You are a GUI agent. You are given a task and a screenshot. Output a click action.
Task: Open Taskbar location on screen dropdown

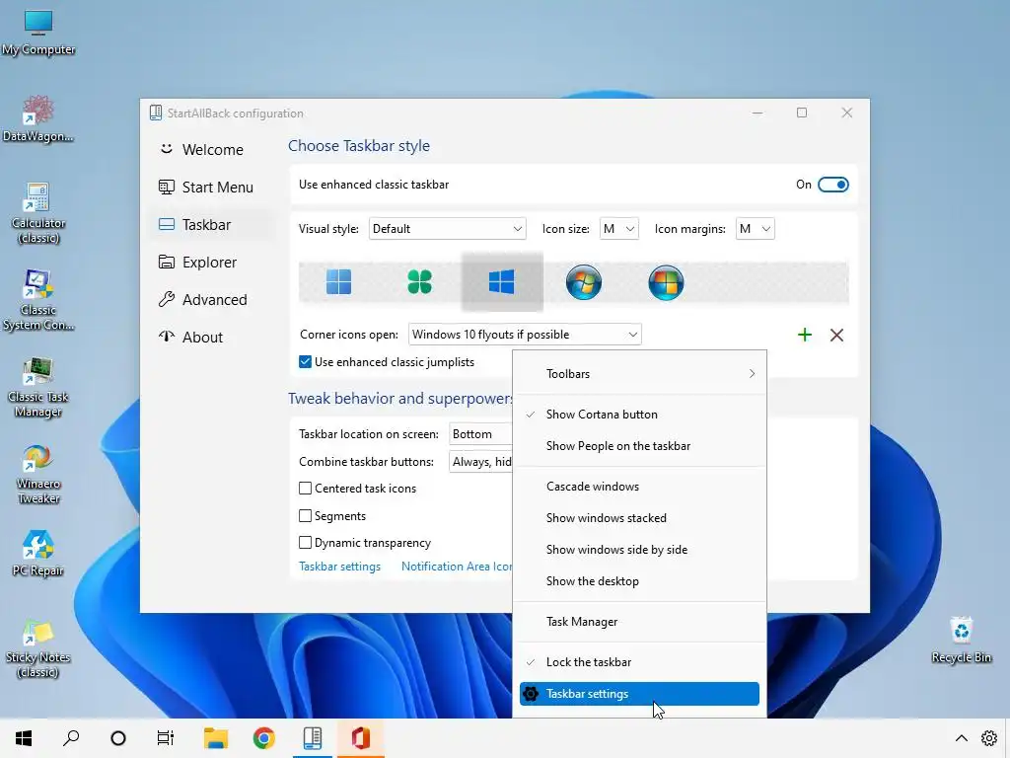coord(480,434)
